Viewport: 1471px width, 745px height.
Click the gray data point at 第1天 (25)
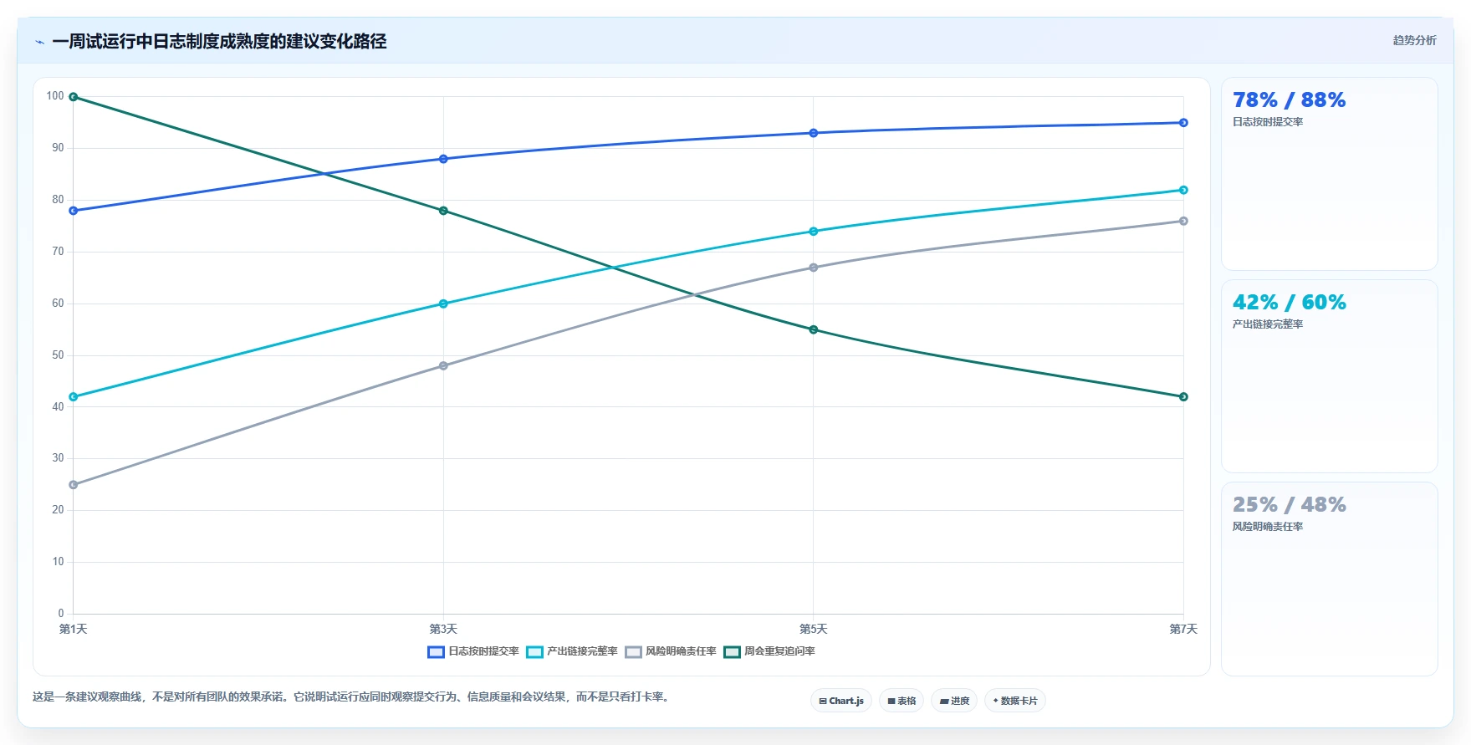click(74, 485)
